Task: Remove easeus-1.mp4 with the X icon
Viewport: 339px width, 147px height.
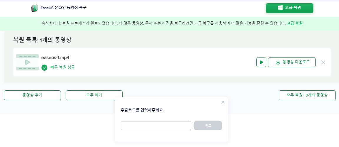Action: (x=323, y=62)
